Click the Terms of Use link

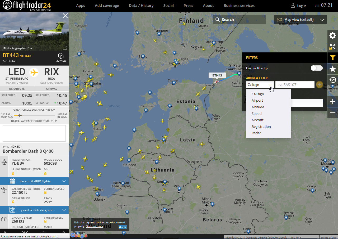tap(329, 237)
